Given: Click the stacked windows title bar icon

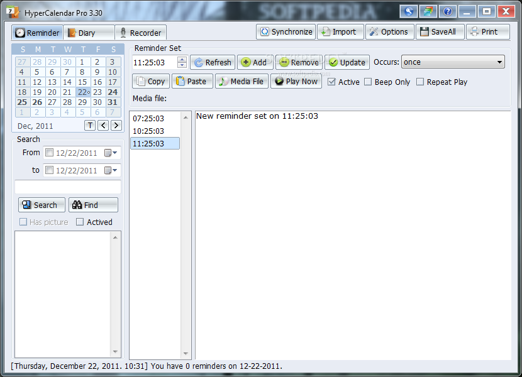Looking at the screenshot, I should click(x=428, y=12).
